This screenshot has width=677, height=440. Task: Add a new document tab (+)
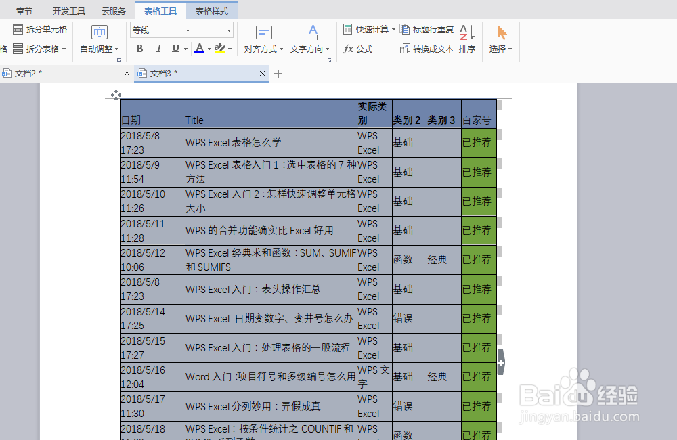[278, 74]
